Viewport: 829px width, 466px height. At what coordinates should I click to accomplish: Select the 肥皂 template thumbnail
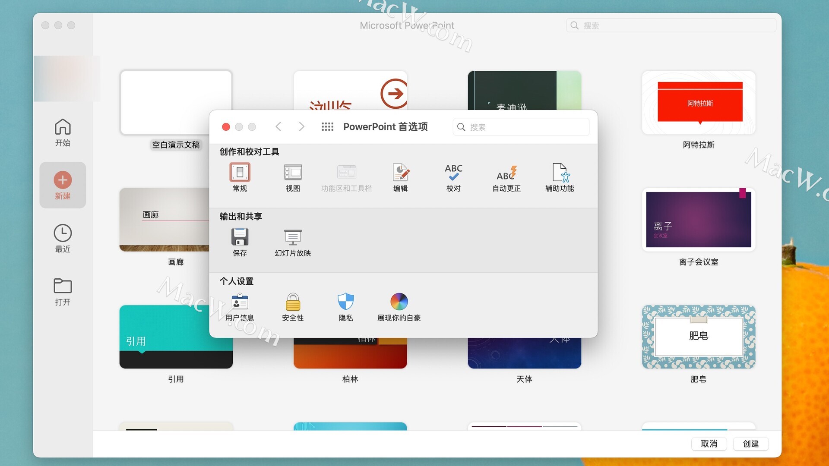(x=699, y=337)
